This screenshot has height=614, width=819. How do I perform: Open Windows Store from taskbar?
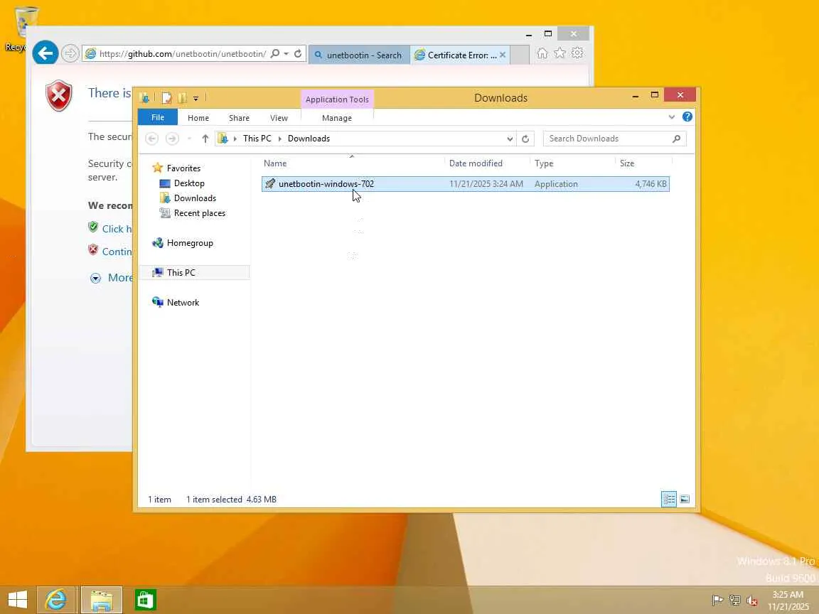(x=145, y=599)
